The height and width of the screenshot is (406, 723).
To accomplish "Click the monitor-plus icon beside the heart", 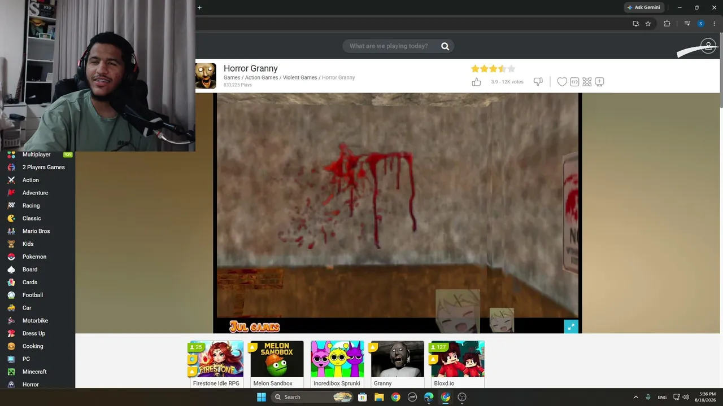I will pyautogui.click(x=599, y=82).
